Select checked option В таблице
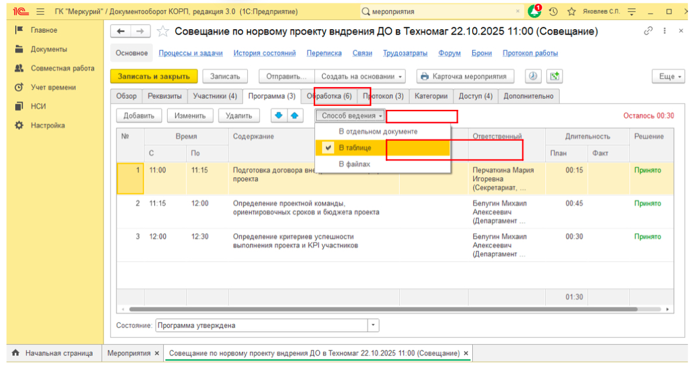The width and height of the screenshot is (689, 370). point(383,148)
